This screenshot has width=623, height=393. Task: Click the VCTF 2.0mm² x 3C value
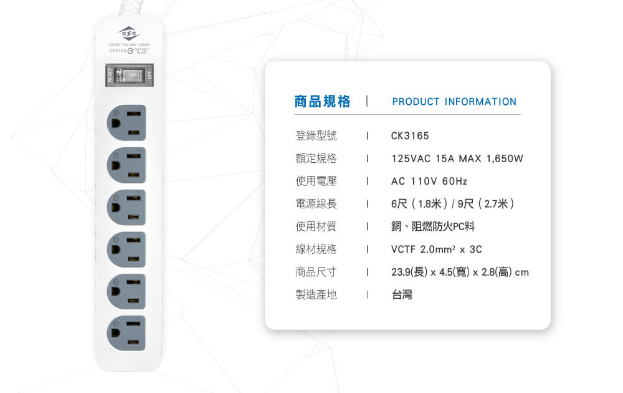(x=436, y=250)
